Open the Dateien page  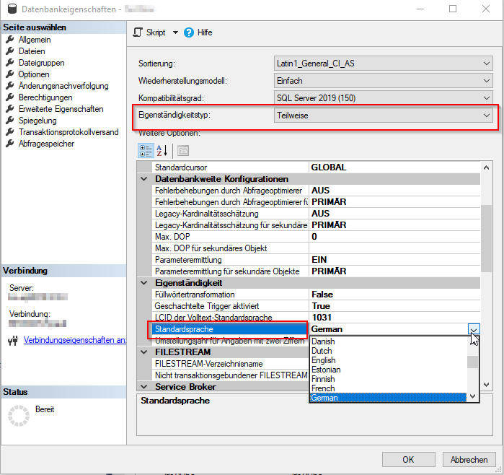32,51
